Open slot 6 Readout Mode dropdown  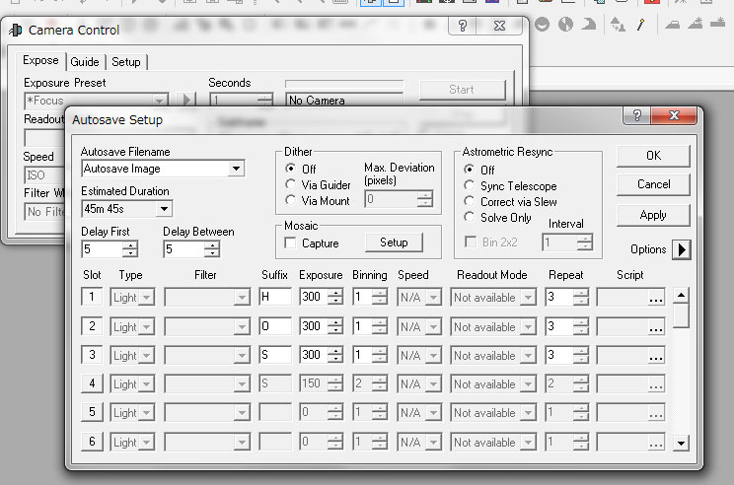coord(528,443)
